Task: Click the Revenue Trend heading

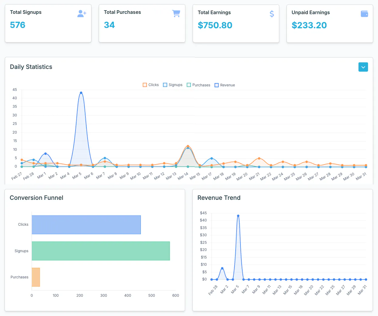Action: tap(219, 198)
